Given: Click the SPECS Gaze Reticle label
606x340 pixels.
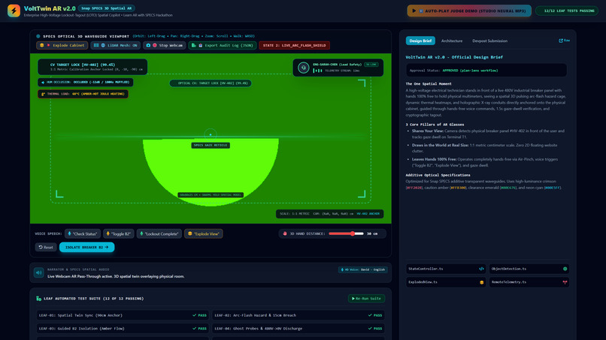Looking at the screenshot, I should coord(211,145).
